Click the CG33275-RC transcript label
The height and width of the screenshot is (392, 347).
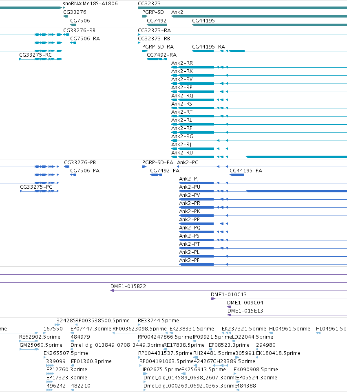point(35,55)
